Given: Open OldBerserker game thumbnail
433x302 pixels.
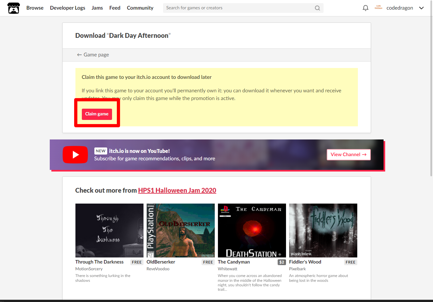Looking at the screenshot, I should pyautogui.click(x=180, y=231).
